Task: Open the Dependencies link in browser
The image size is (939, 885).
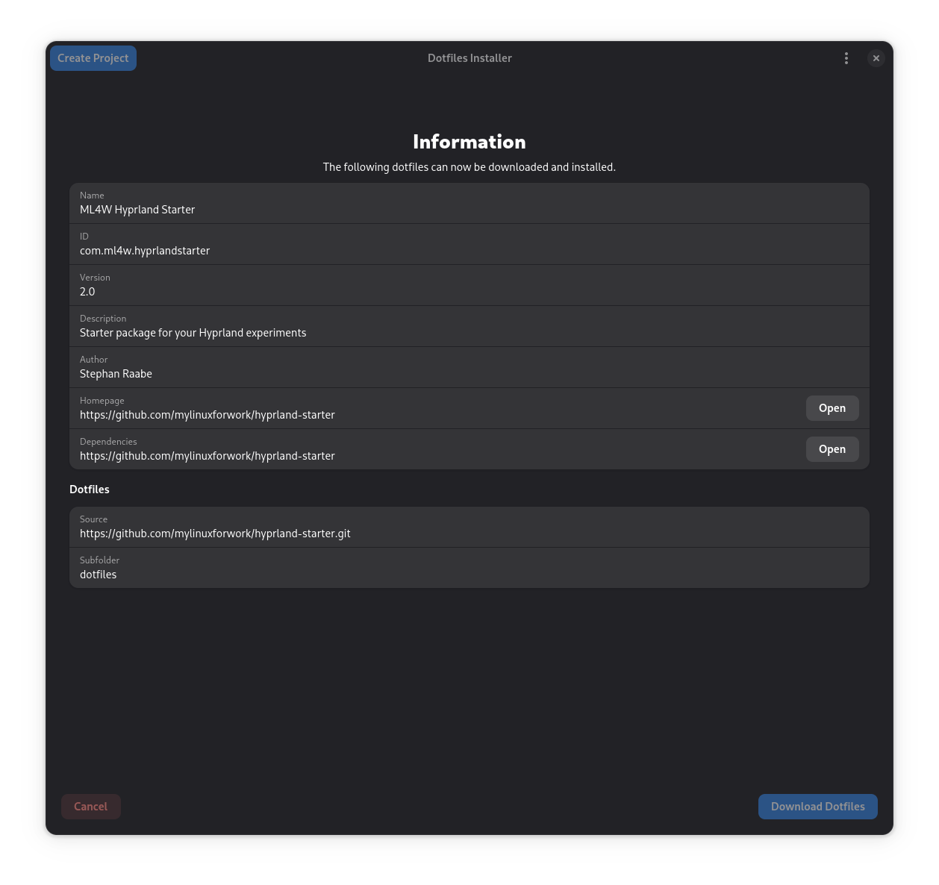Action: [832, 449]
